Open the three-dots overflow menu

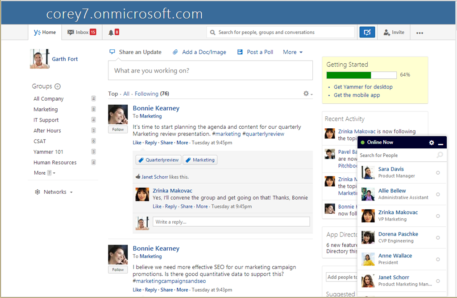click(420, 33)
